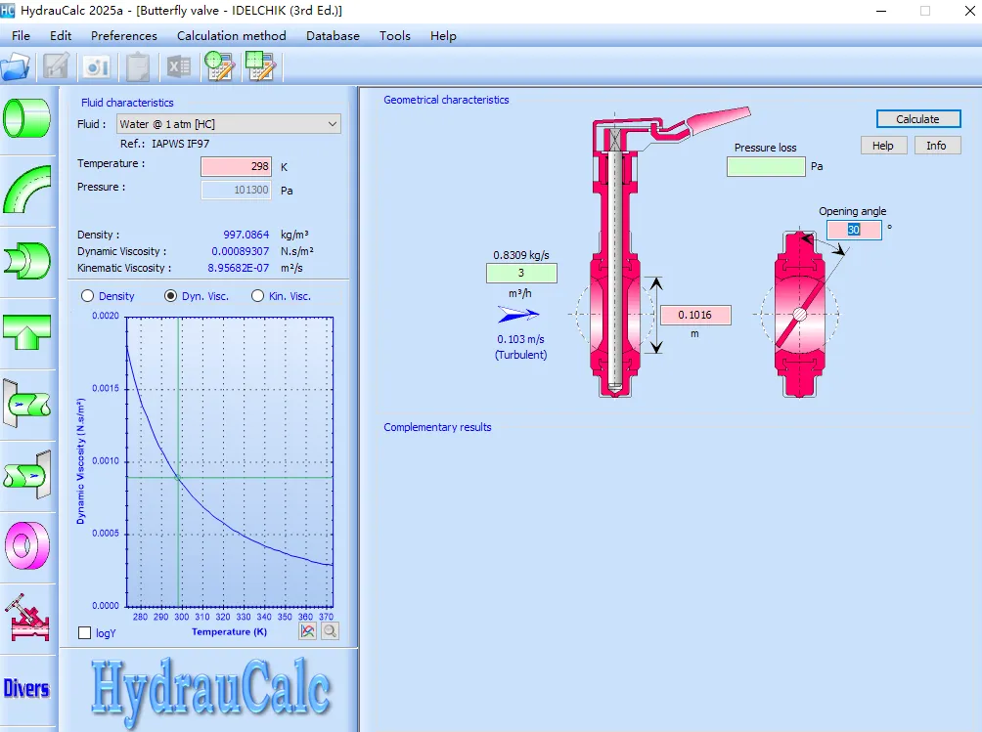Click the dynamic viscosity curve graph

tap(229, 461)
